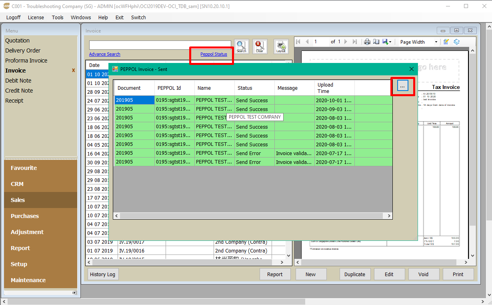
Task: Click the blue network icon in preview toolbar
Action: [456, 42]
